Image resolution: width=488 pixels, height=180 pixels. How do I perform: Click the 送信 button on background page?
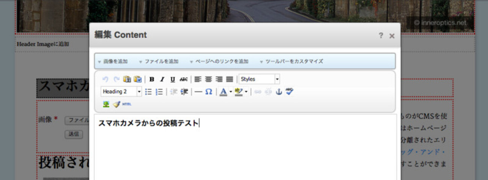tap(74, 134)
